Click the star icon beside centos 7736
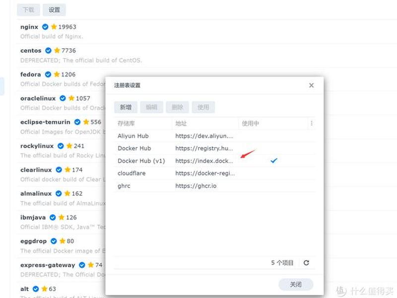The height and width of the screenshot is (298, 397). (57, 51)
